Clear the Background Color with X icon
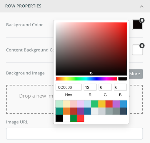This screenshot has width=150, height=143. click(x=142, y=21)
